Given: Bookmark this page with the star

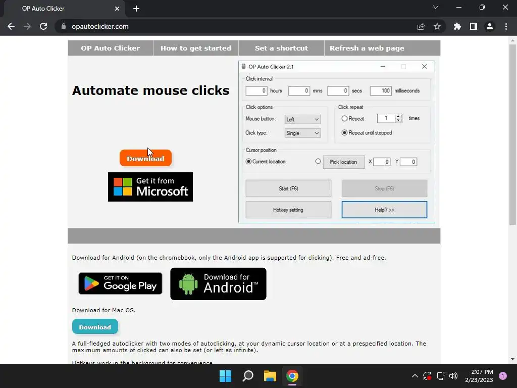Looking at the screenshot, I should click(437, 26).
